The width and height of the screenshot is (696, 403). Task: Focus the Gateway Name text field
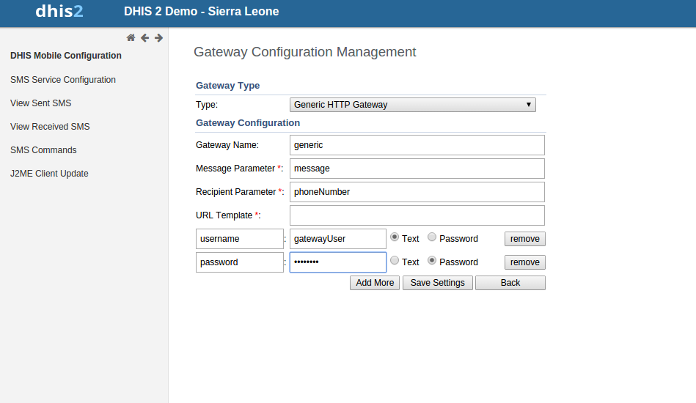[x=417, y=145]
